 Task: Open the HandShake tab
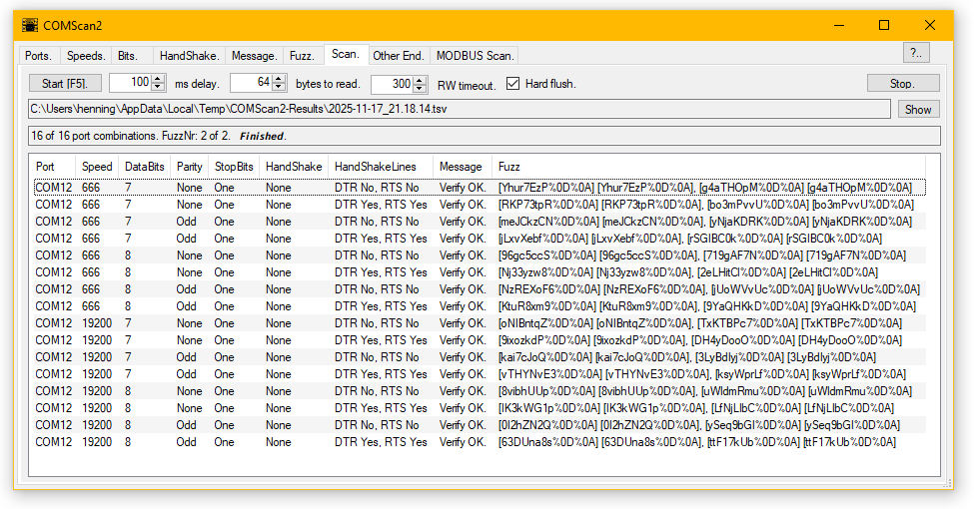pos(189,55)
